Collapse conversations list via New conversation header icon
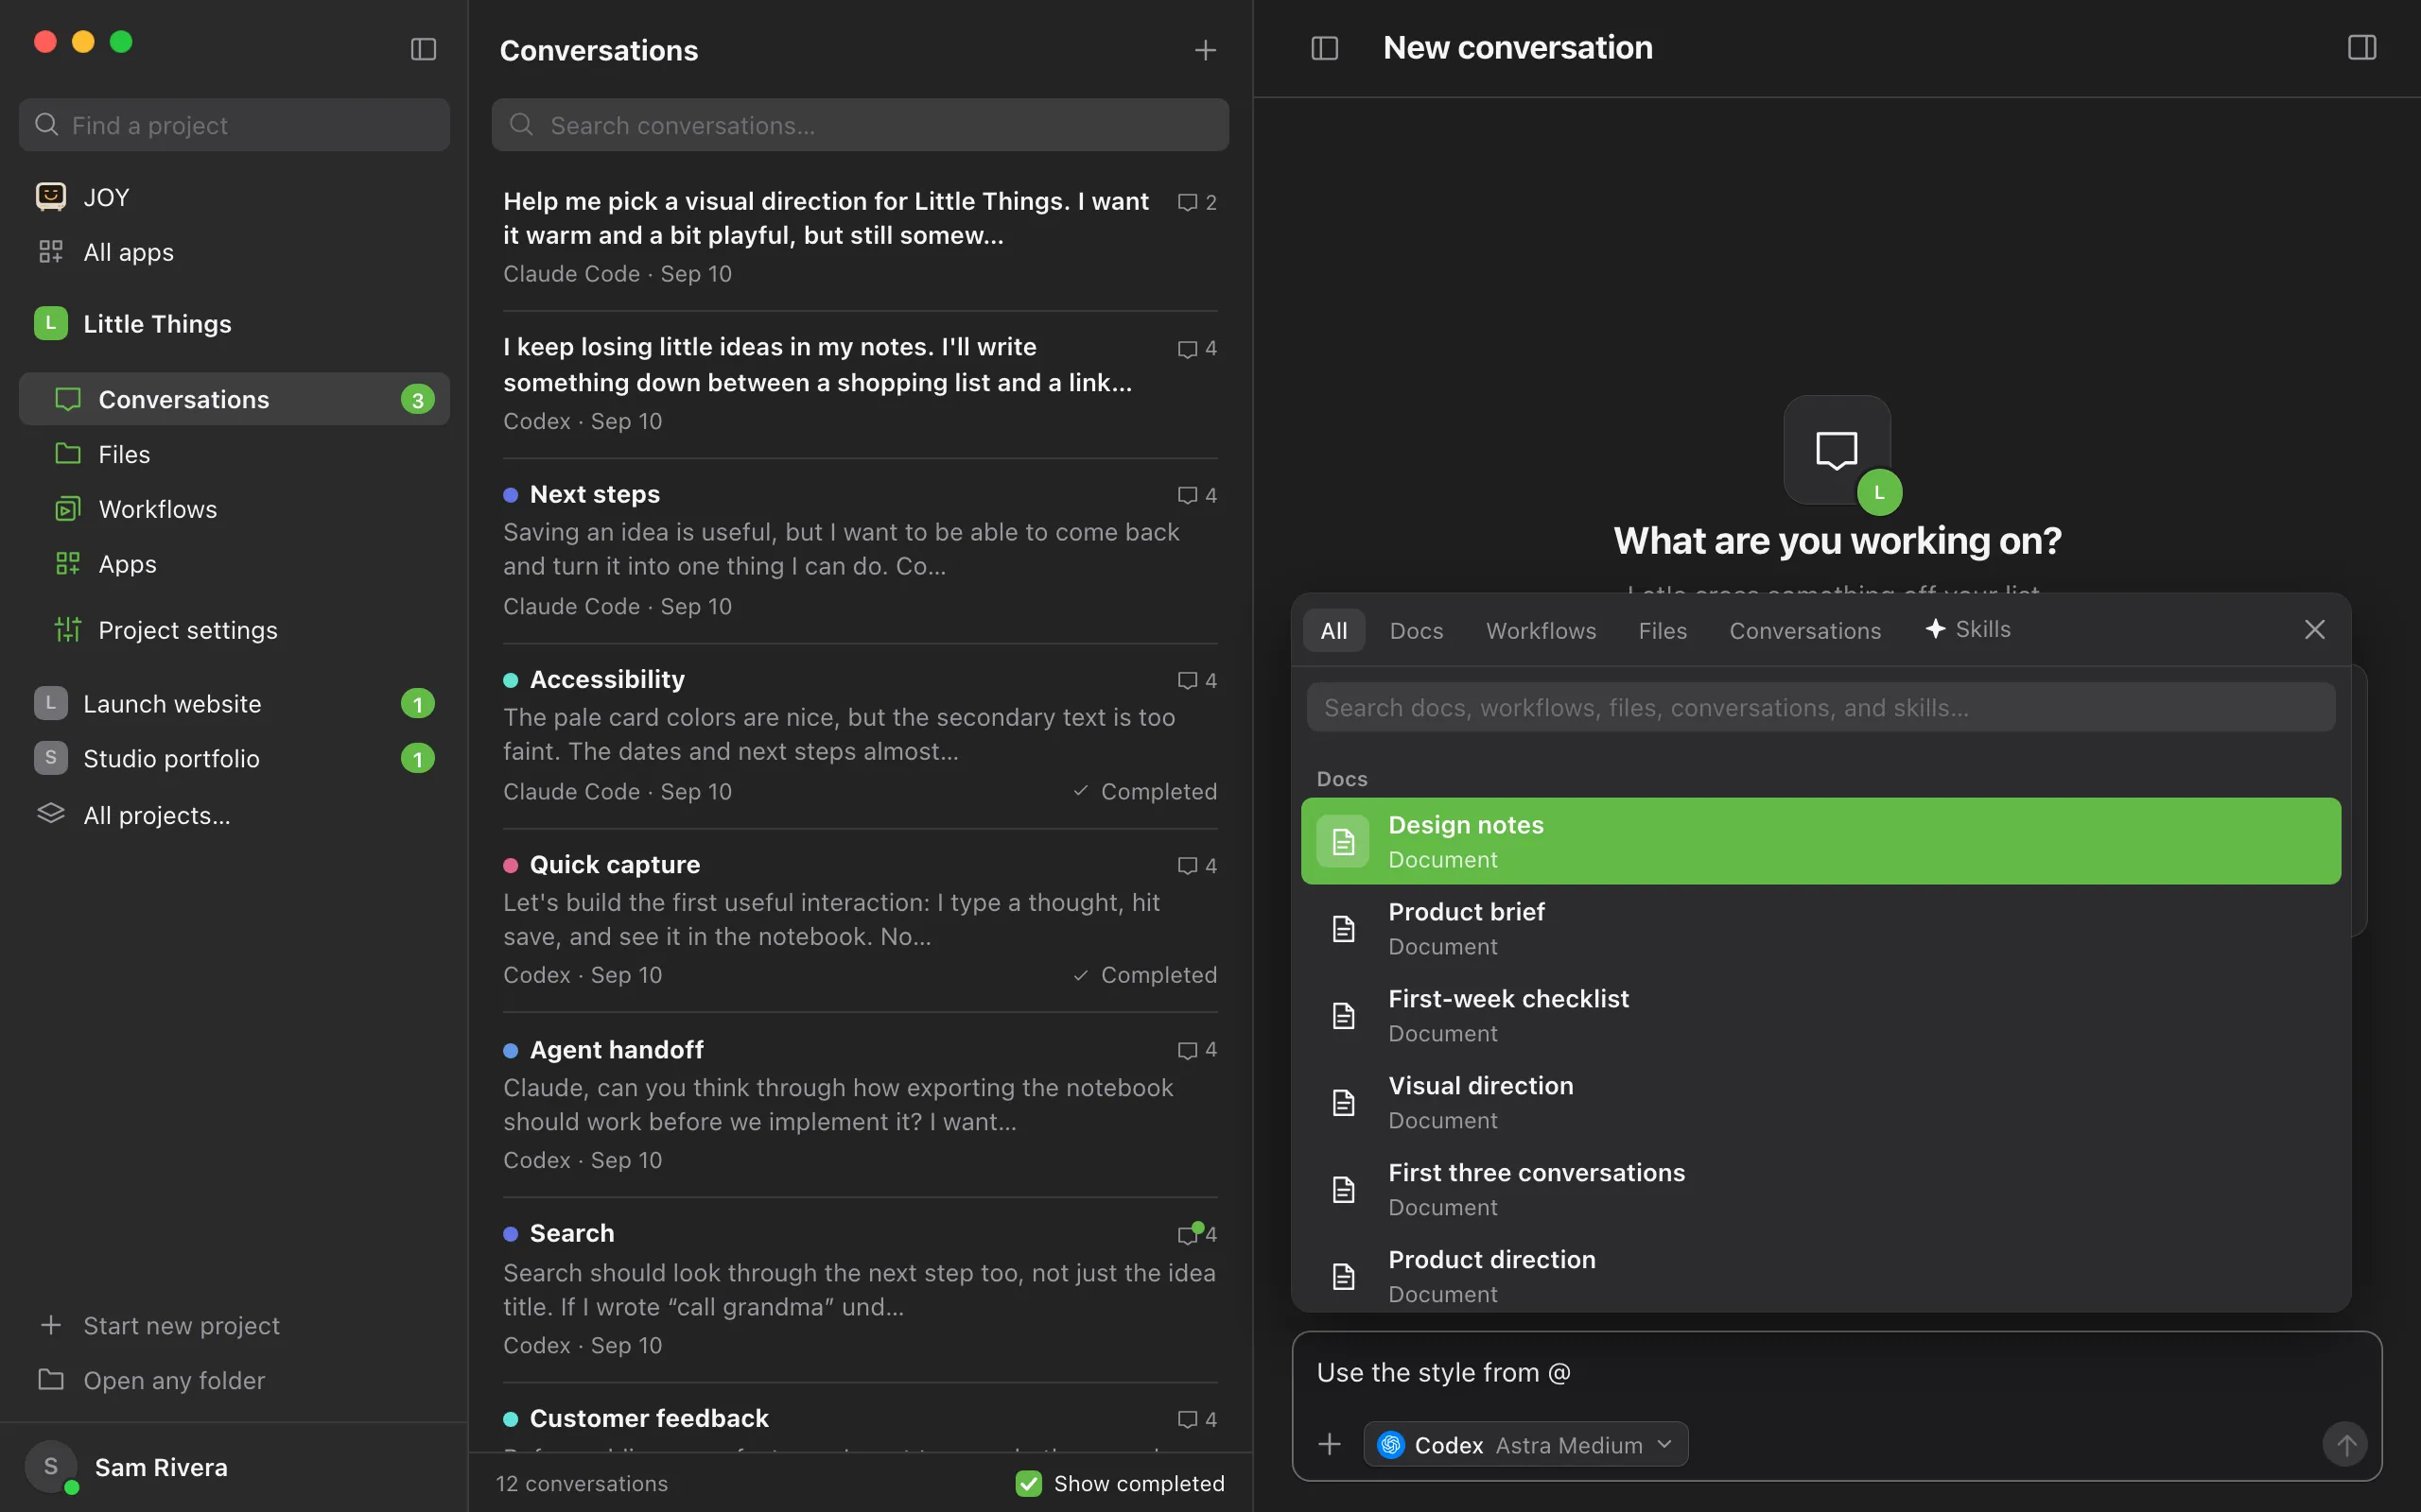Viewport: 2421px width, 1512px height. [x=1325, y=48]
